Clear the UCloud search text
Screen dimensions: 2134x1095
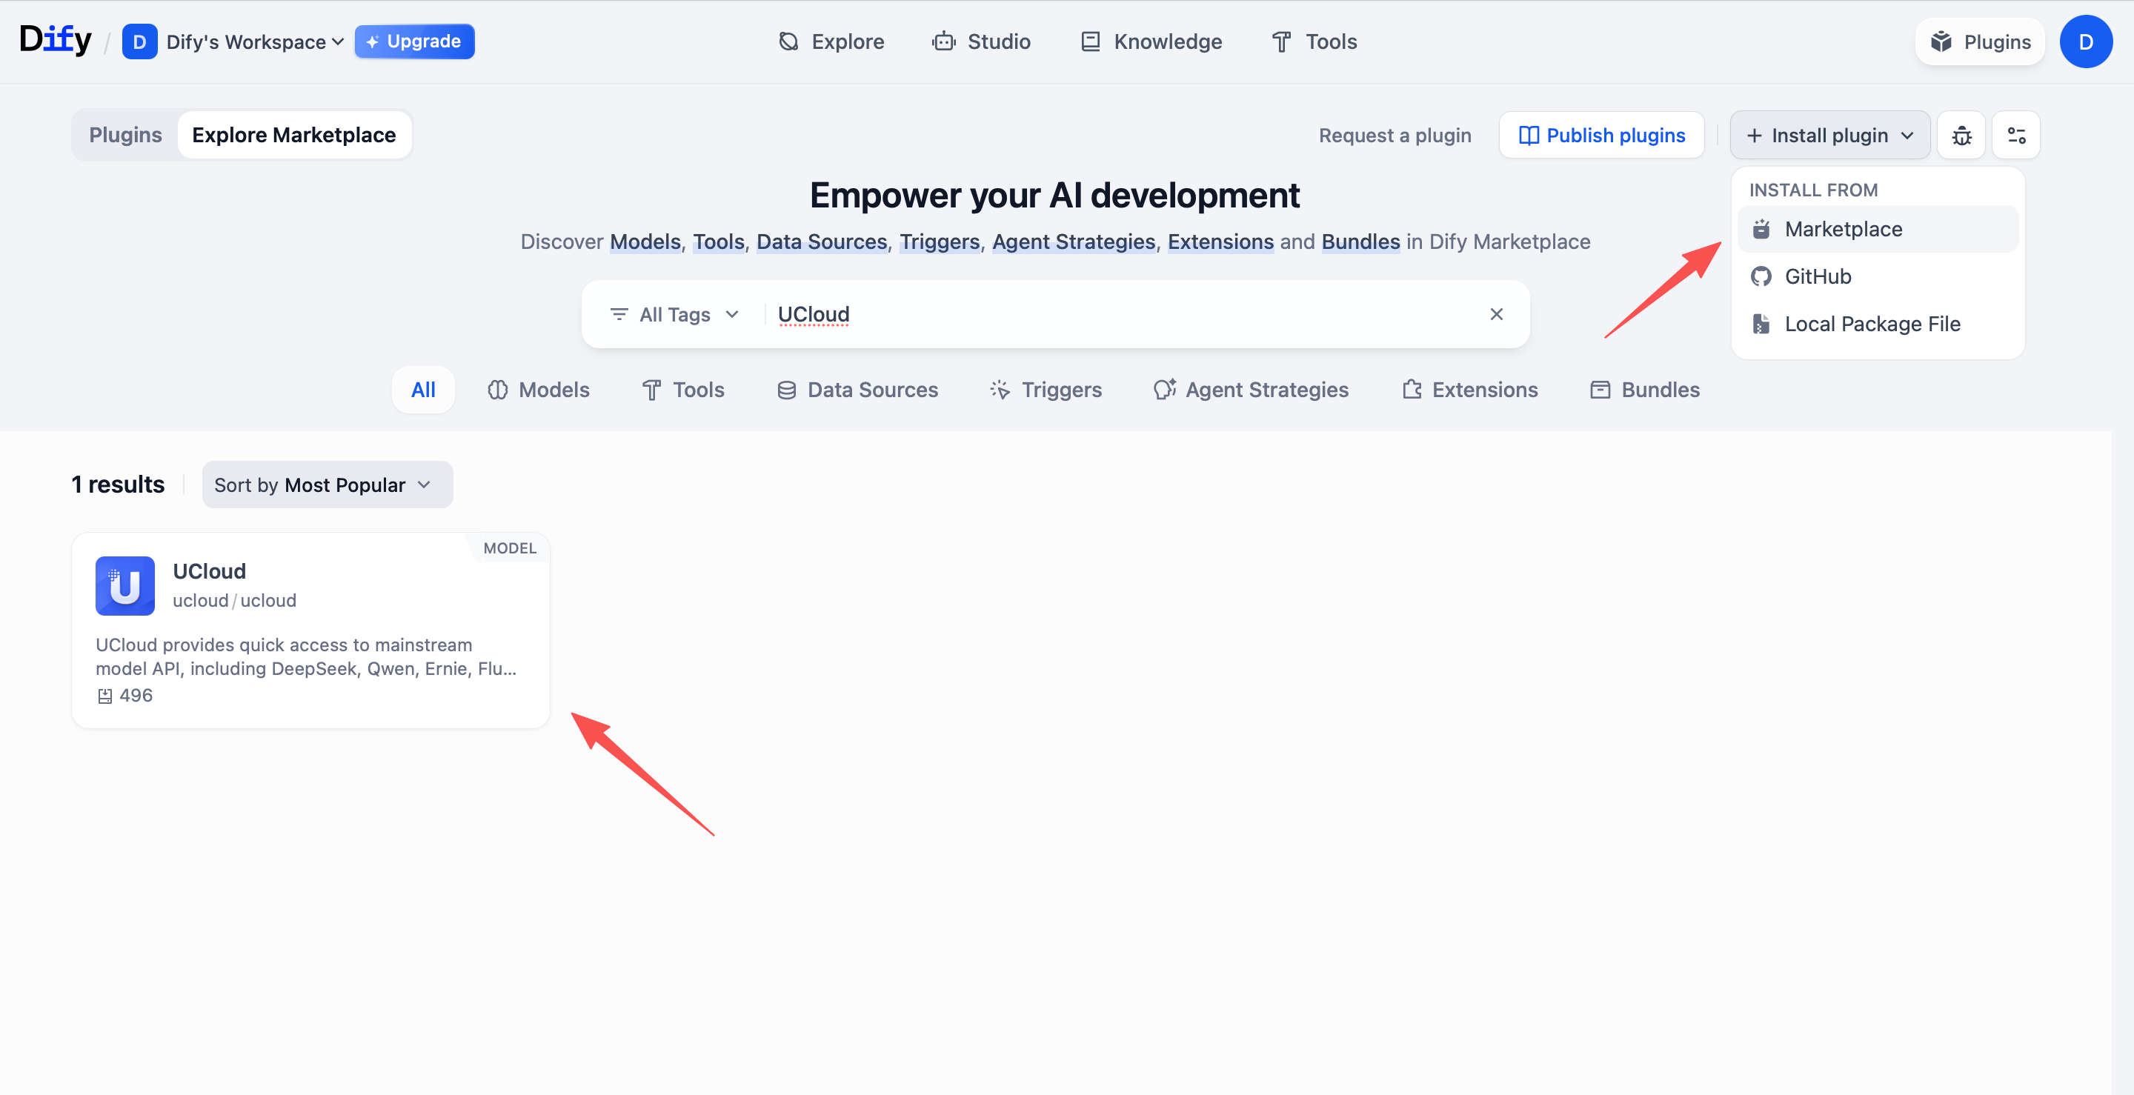tap(1496, 314)
